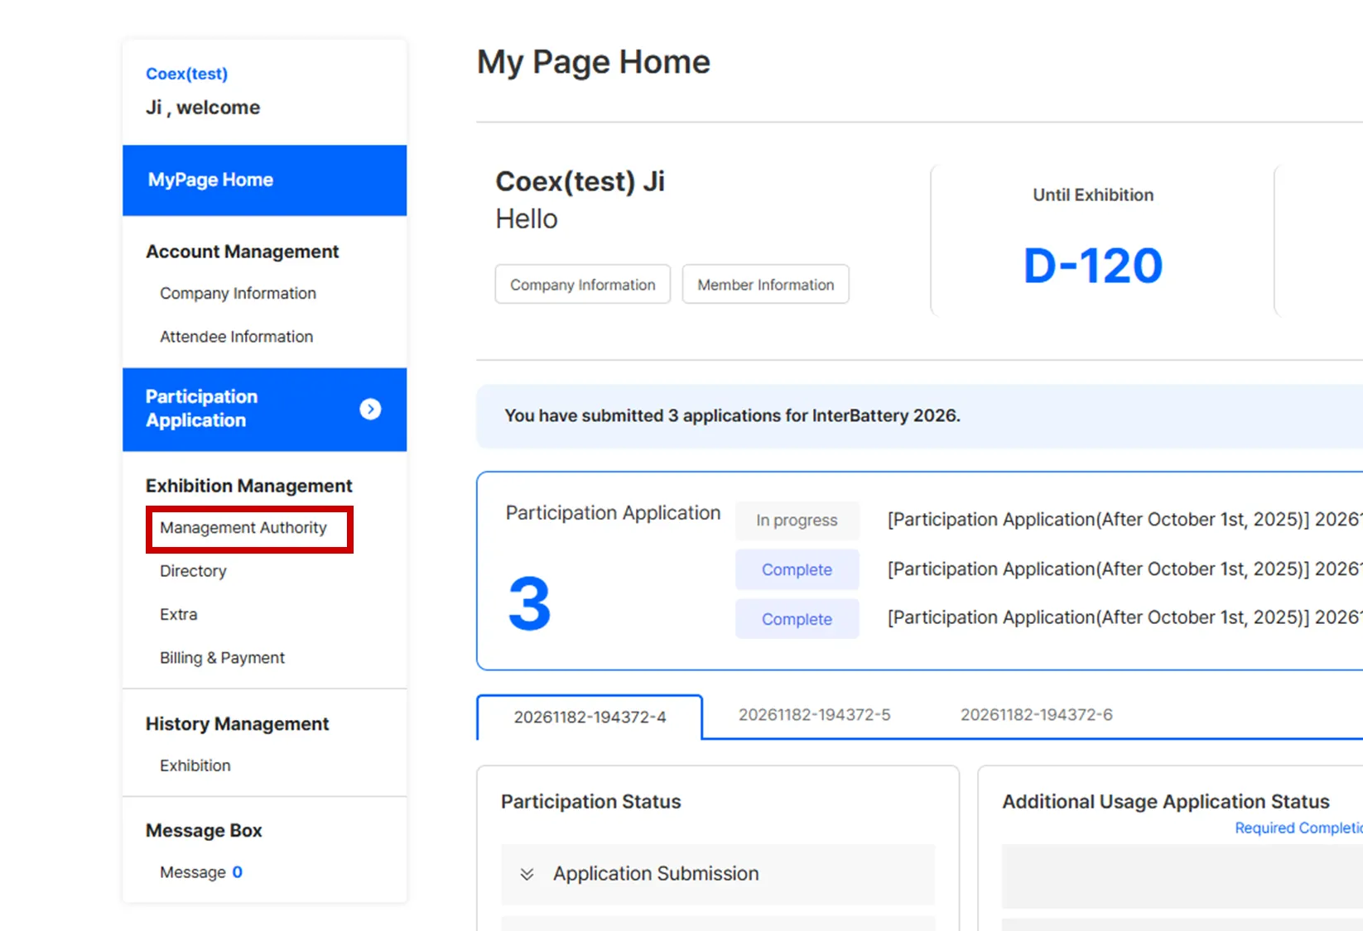Screen dimensions: 1363x931
Task: Expand the Application Submission chevron
Action: pos(527,874)
